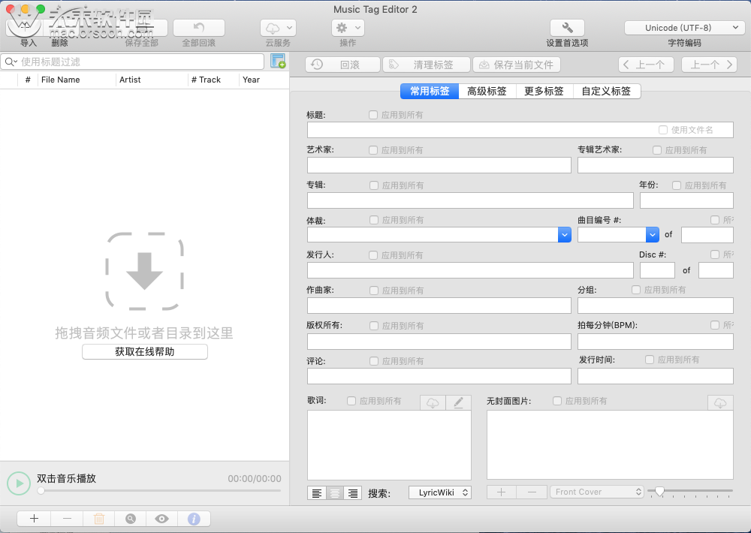The height and width of the screenshot is (533, 751).
Task: Download lyrics via the cloud icon
Action: click(x=433, y=403)
